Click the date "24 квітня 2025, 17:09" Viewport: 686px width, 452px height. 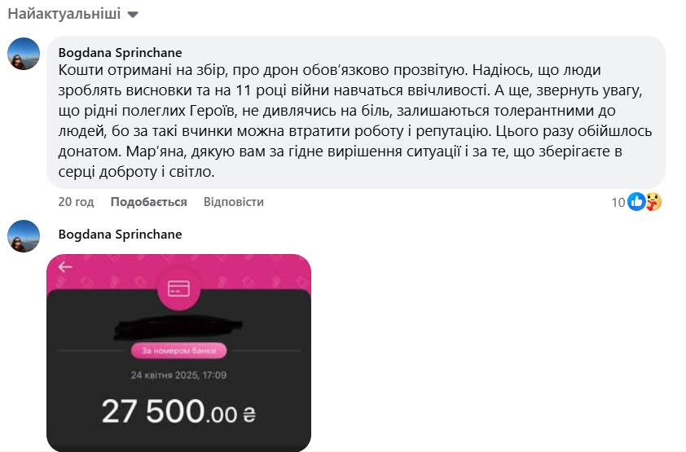(x=178, y=375)
